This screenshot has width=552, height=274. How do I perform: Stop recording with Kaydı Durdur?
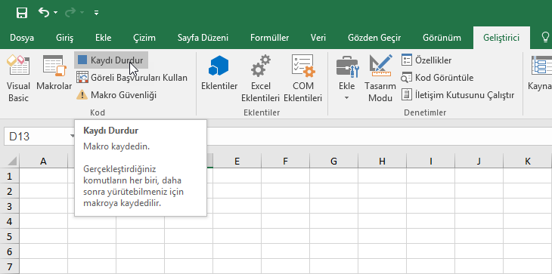(x=111, y=60)
